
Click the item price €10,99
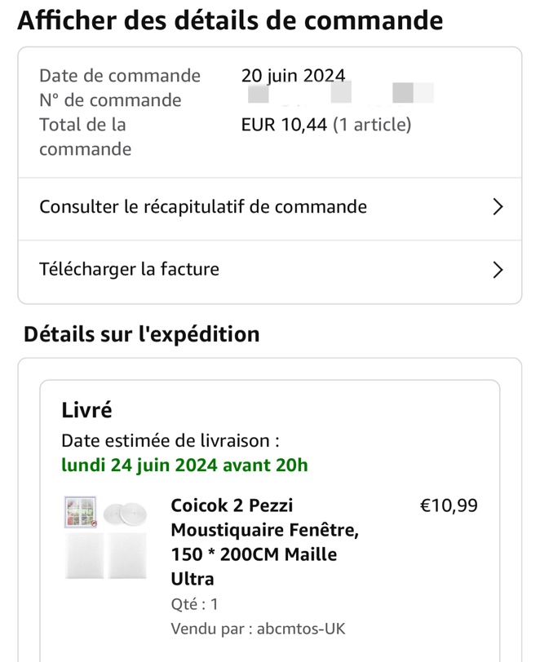[449, 505]
